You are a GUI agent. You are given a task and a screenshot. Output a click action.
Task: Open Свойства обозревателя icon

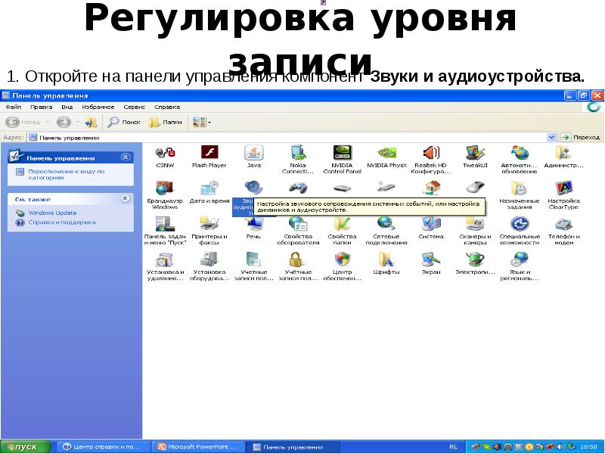point(298,231)
